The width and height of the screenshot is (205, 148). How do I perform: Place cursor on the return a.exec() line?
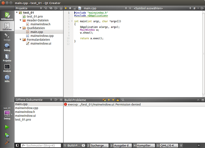pos(92,38)
